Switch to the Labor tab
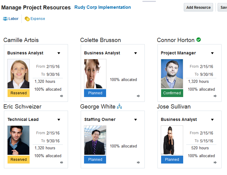The image size is (227, 175). point(13,19)
